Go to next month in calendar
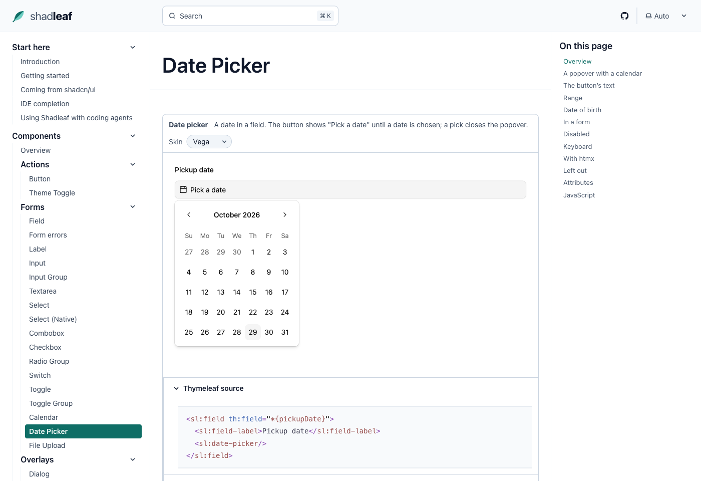Viewport: 701px width, 481px height. tap(285, 215)
